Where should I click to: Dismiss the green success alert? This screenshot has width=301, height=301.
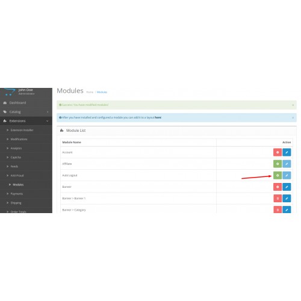pos(293,105)
